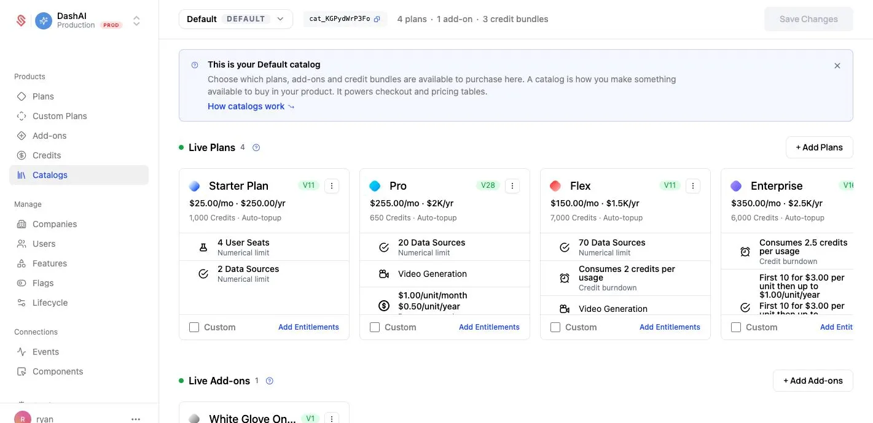Open White Glove add-on options menu
Screen dimensions: 873x423
coord(332,419)
